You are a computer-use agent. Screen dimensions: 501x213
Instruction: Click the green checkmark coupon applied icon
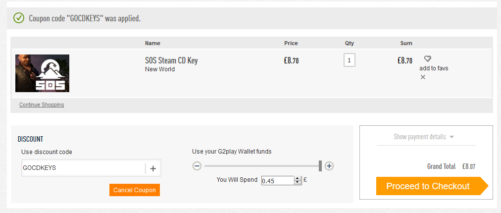click(19, 18)
